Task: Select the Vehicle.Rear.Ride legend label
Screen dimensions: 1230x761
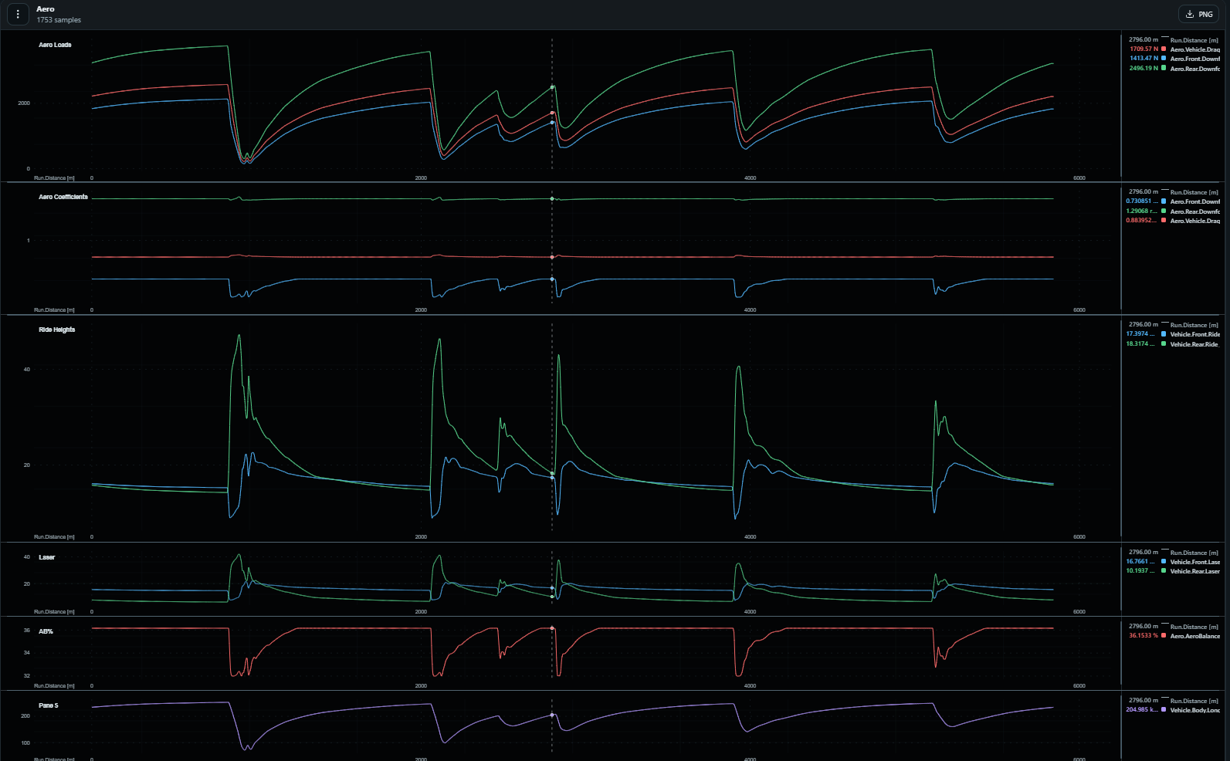Action: pos(1194,344)
